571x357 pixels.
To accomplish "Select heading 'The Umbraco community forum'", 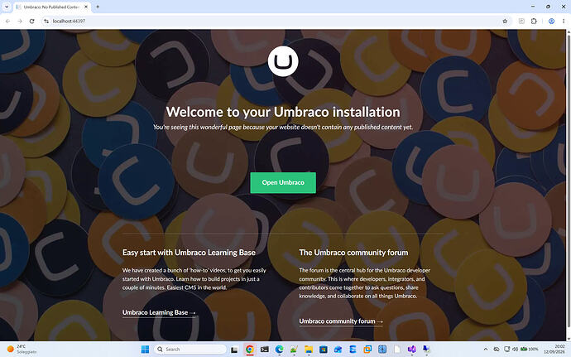I will (x=353, y=253).
